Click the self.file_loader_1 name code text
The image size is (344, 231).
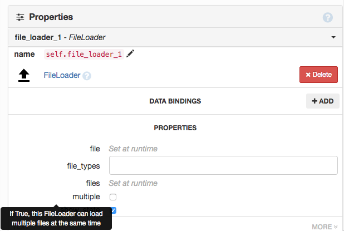pos(83,55)
